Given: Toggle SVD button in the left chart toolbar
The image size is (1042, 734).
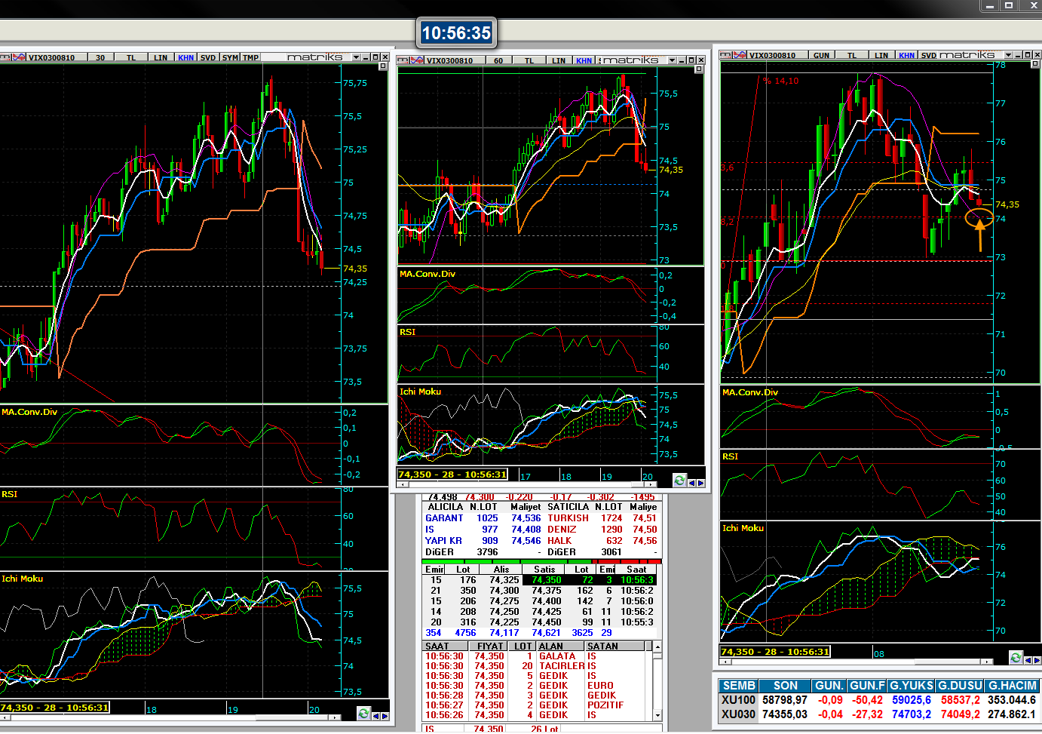Looking at the screenshot, I should click(x=208, y=57).
